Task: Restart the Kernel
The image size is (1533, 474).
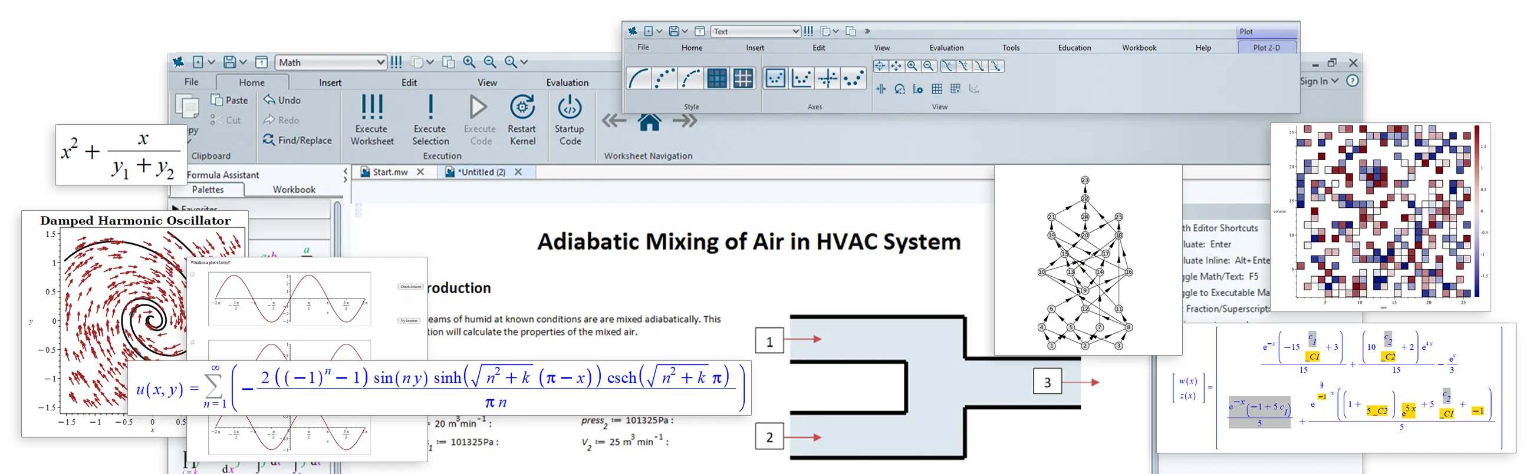Action: click(x=522, y=120)
